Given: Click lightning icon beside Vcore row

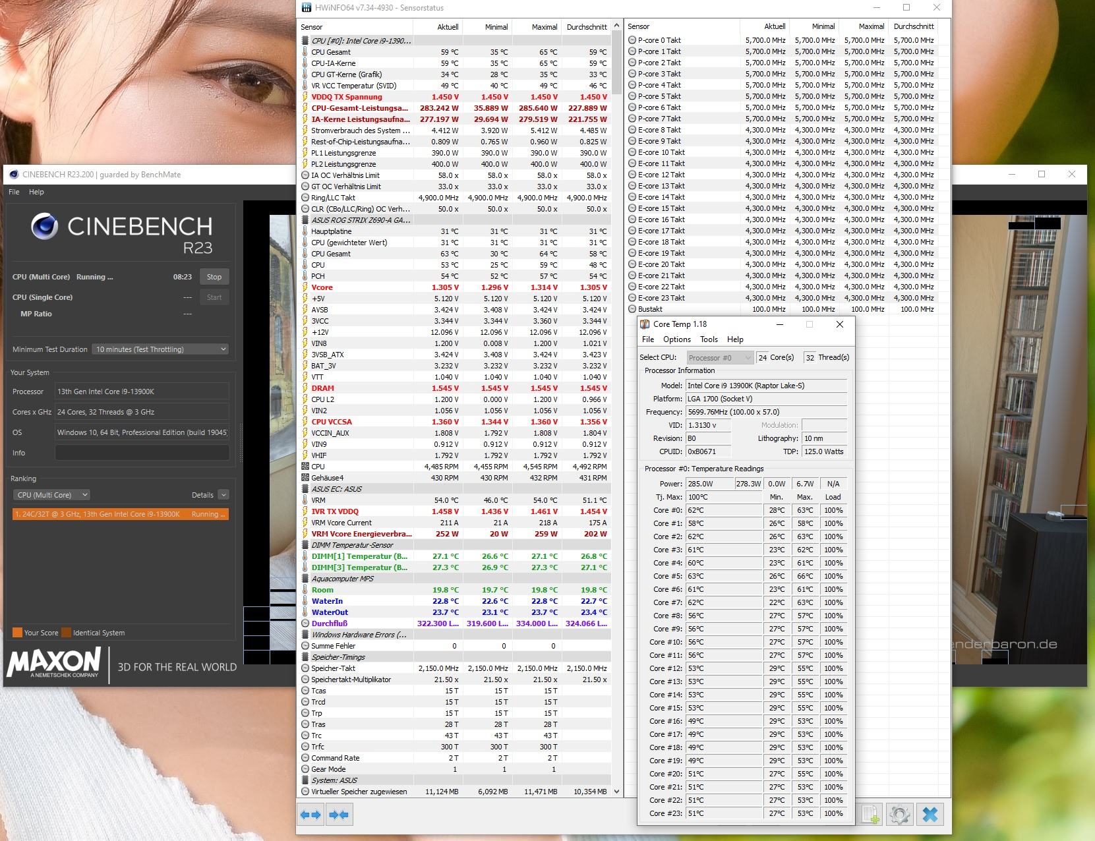Looking at the screenshot, I should tap(305, 287).
